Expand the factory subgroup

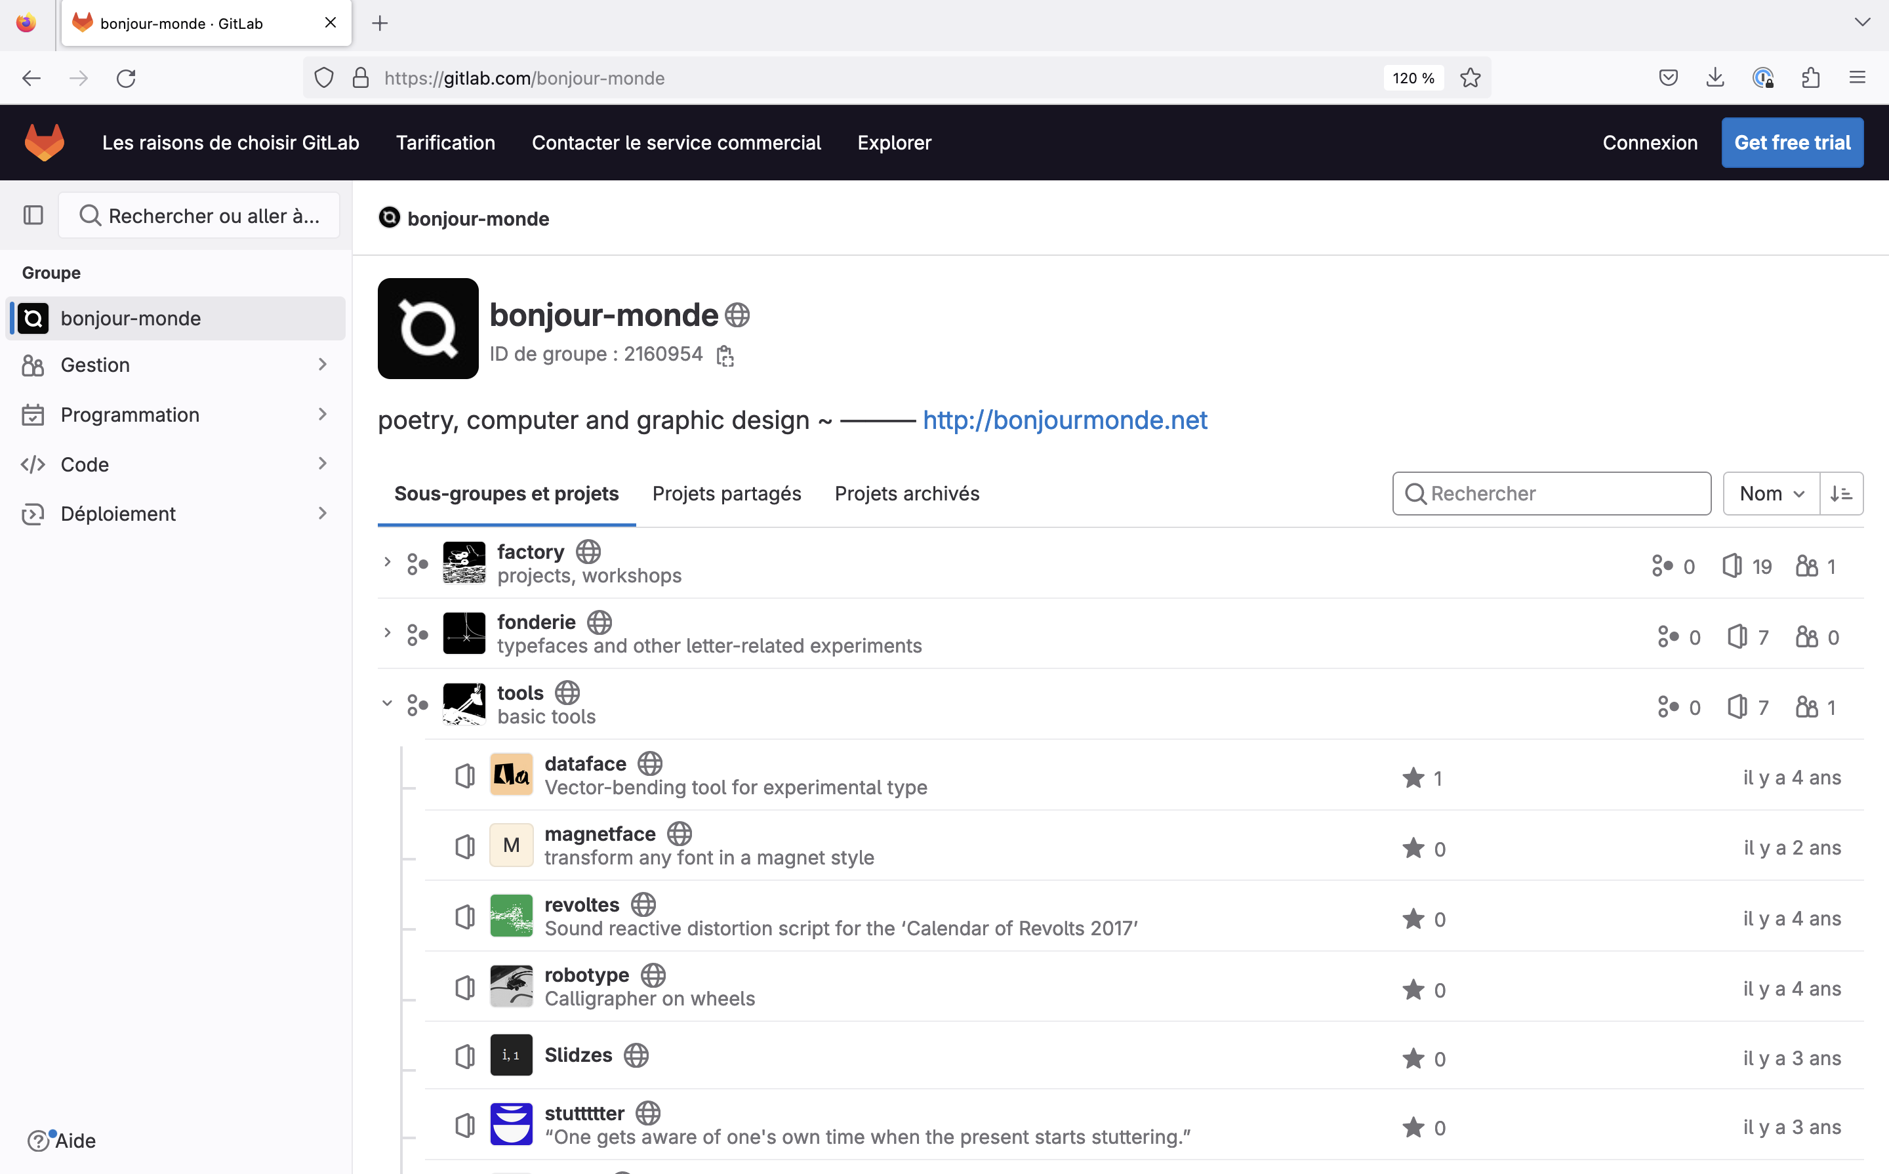tap(386, 562)
